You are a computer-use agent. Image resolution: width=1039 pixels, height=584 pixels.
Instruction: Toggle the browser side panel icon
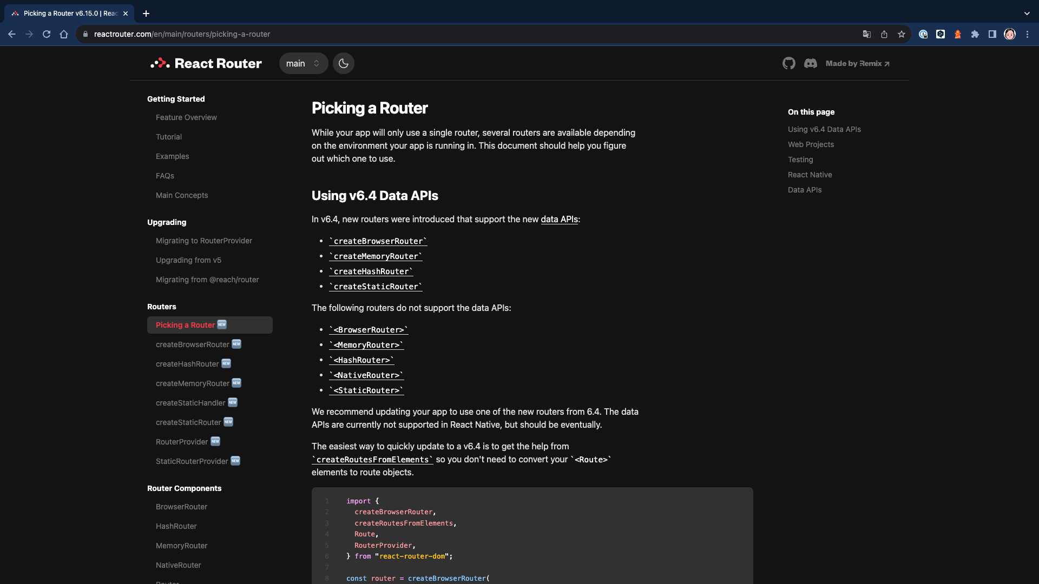(x=992, y=34)
